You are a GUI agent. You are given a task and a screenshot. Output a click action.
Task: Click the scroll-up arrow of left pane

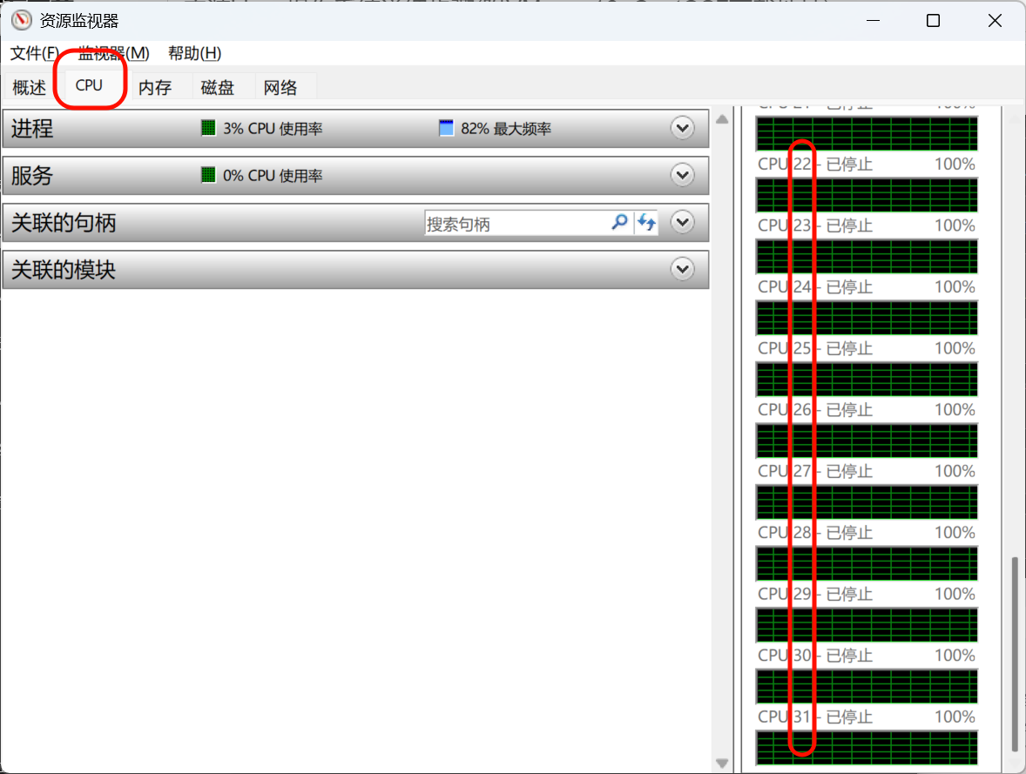point(722,118)
